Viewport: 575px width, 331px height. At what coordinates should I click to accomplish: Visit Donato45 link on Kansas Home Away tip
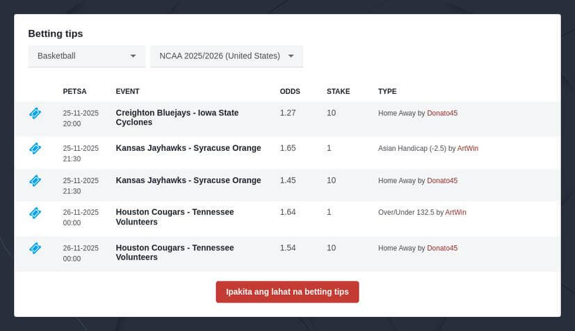click(442, 181)
